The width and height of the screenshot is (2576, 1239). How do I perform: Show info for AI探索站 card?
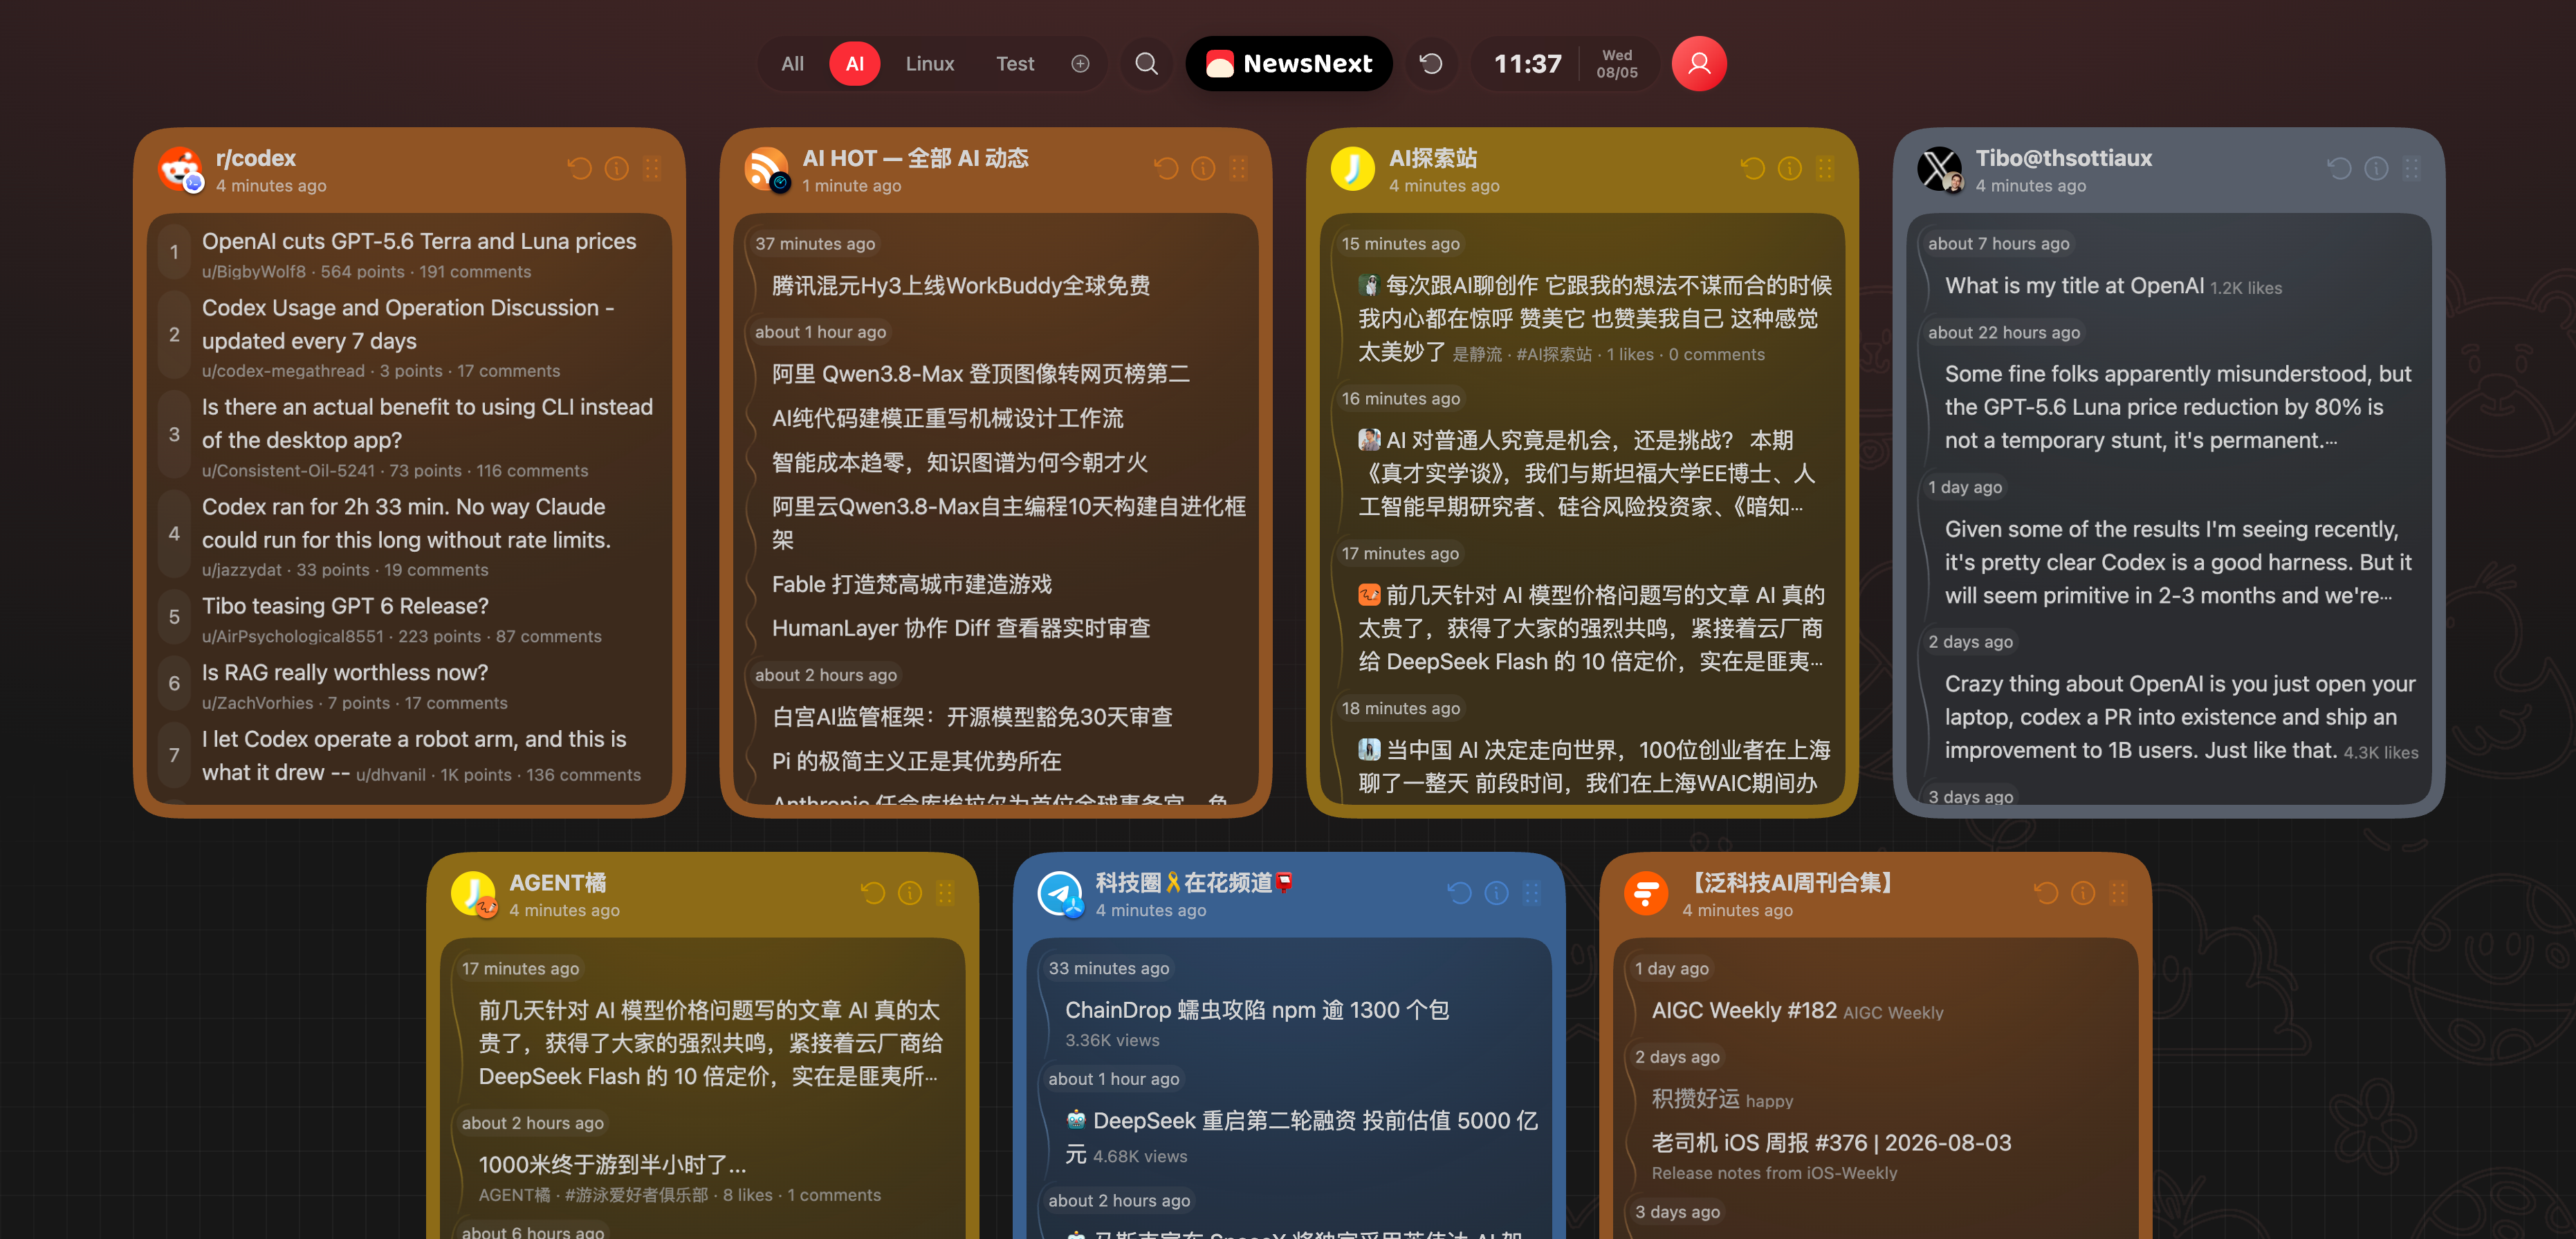click(x=1790, y=169)
